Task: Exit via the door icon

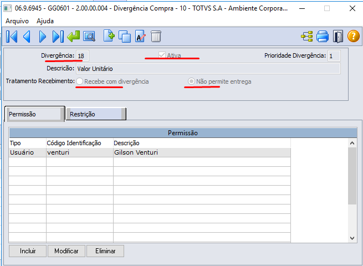Action: point(338,37)
